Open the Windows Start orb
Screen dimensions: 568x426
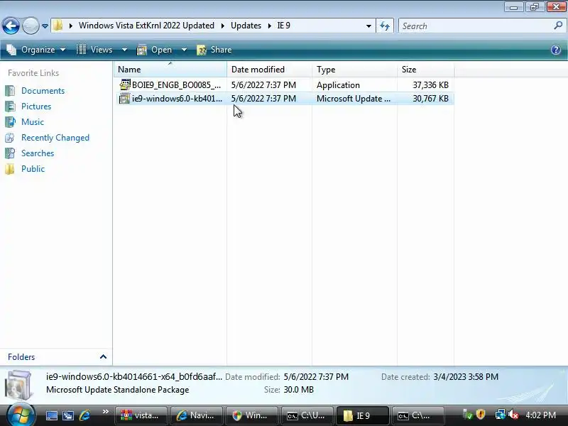pos(21,415)
